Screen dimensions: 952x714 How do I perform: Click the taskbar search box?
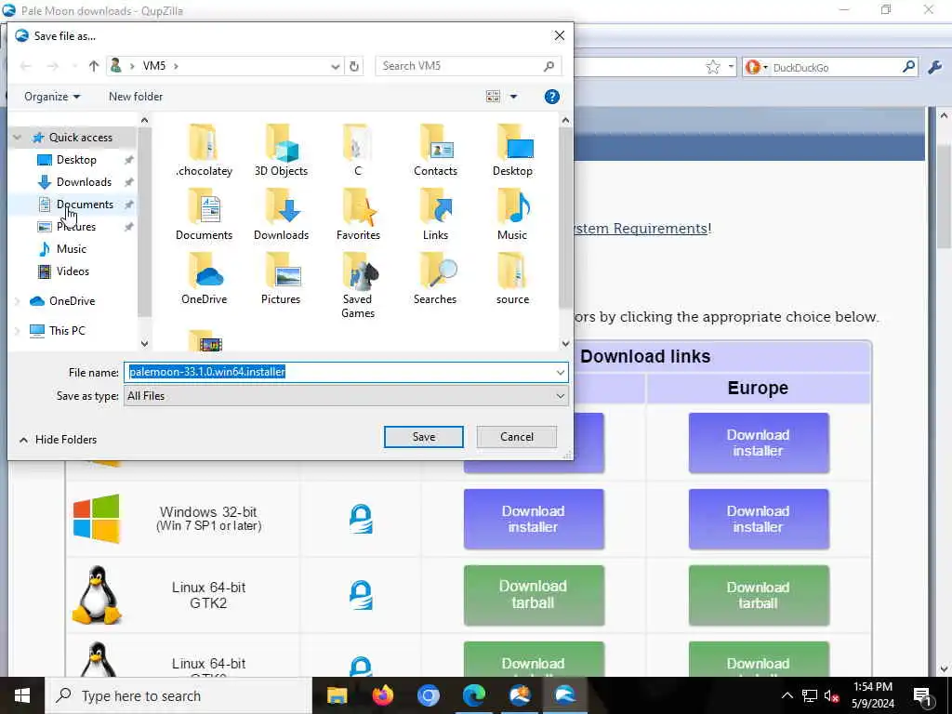click(x=178, y=695)
